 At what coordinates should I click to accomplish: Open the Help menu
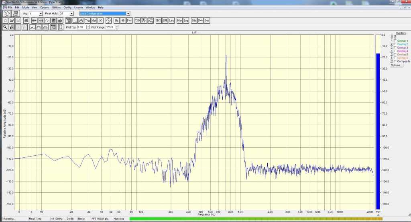[101, 7]
